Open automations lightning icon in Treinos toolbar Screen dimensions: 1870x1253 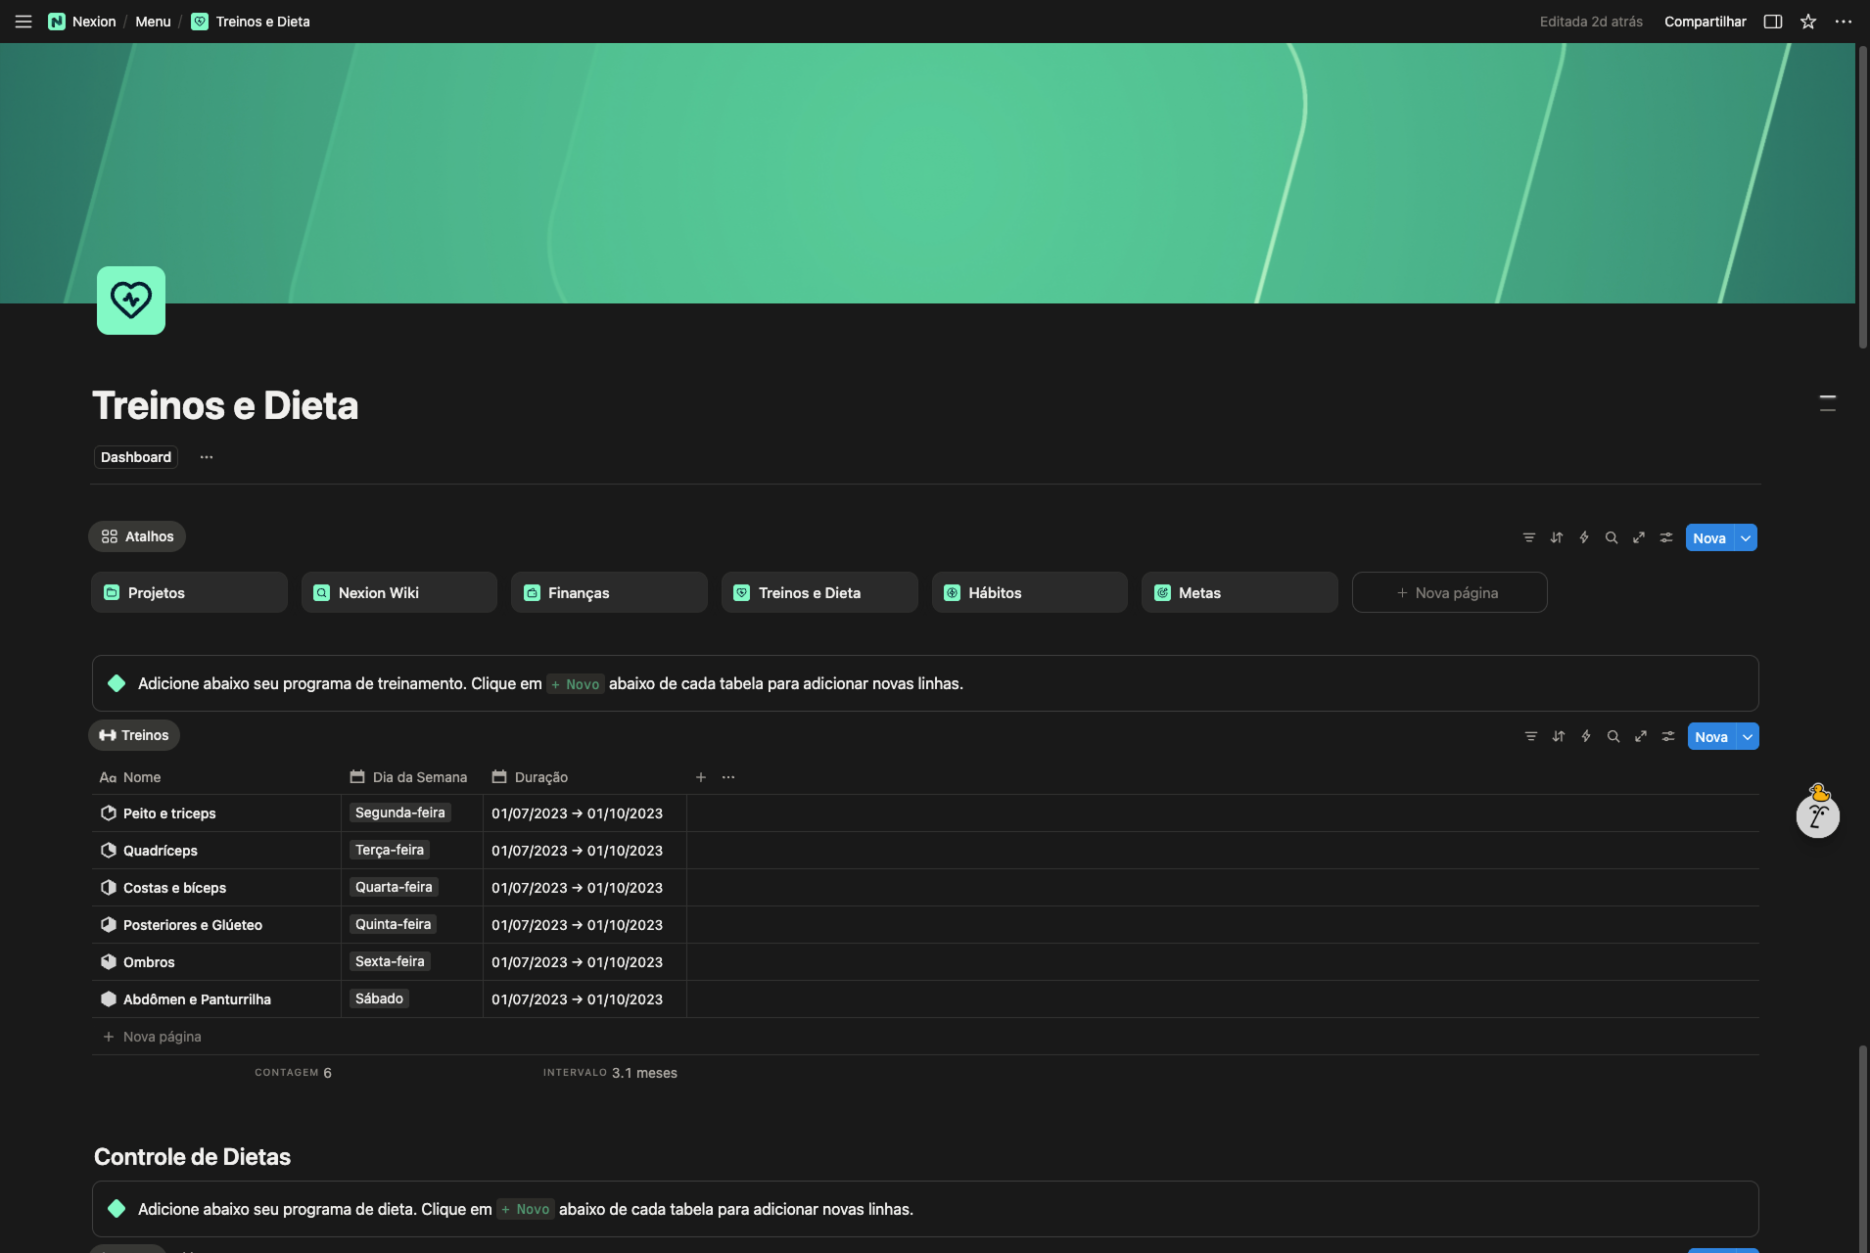(x=1585, y=736)
